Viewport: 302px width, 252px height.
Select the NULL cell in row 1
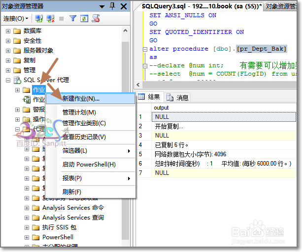pyautogui.click(x=224, y=117)
